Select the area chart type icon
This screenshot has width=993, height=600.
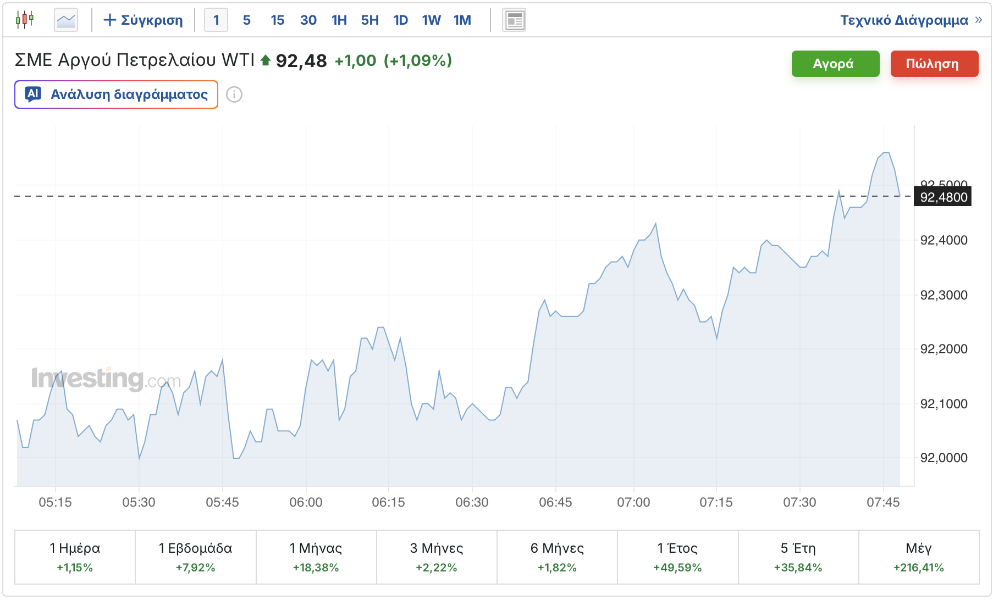coord(66,20)
